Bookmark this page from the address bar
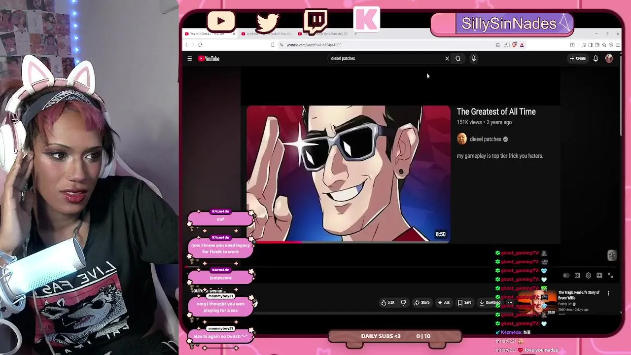Screen dimensions: 631x355 click(x=272, y=45)
